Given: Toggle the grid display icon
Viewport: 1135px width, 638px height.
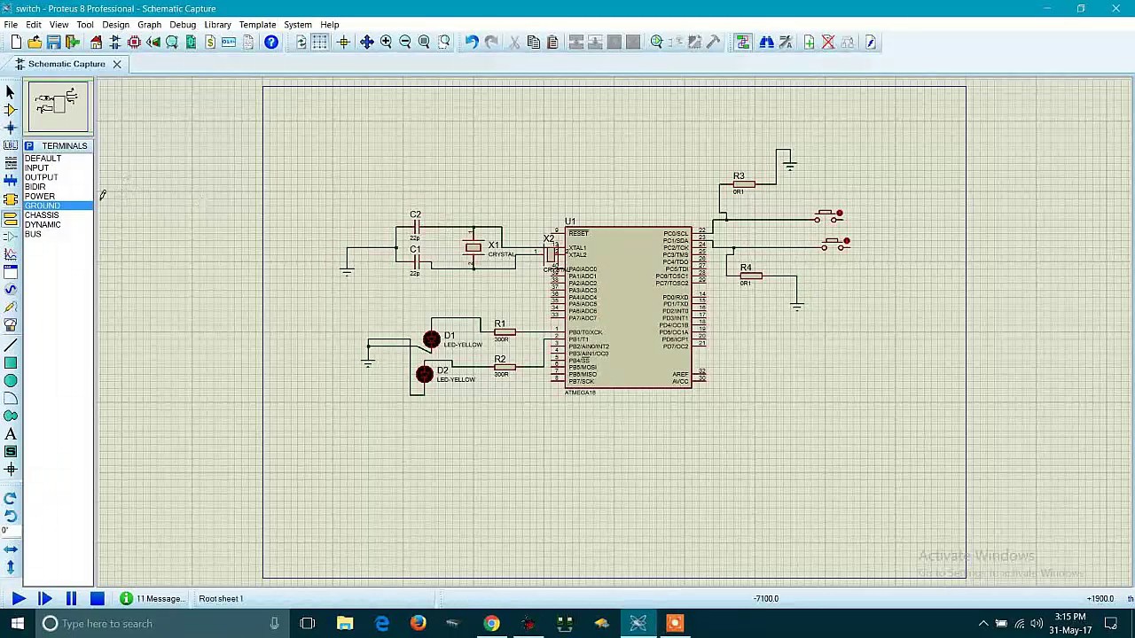Looking at the screenshot, I should 320,42.
